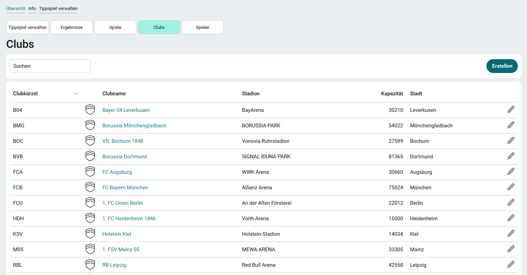Click the crest icon for Holstein Kiel
Image resolution: width=527 pixels, height=275 pixels.
click(x=90, y=234)
